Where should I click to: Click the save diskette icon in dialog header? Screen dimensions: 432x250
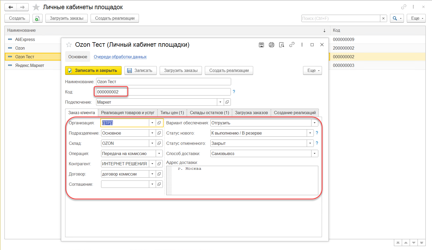(x=261, y=45)
